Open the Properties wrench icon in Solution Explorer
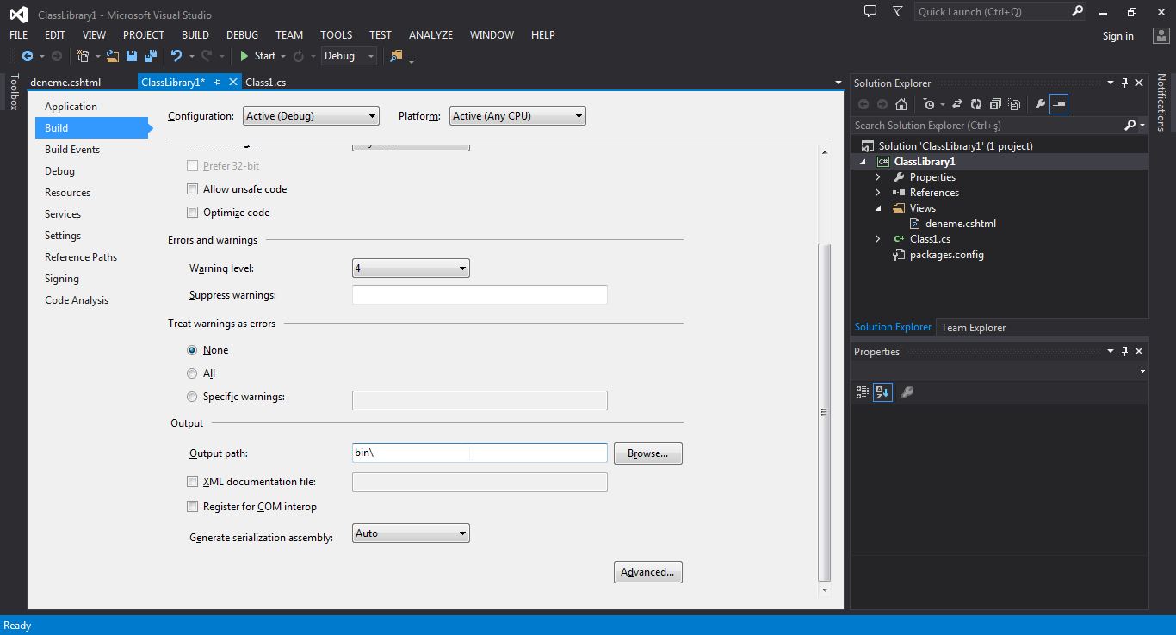Viewport: 1176px width, 635px height. click(x=1039, y=103)
